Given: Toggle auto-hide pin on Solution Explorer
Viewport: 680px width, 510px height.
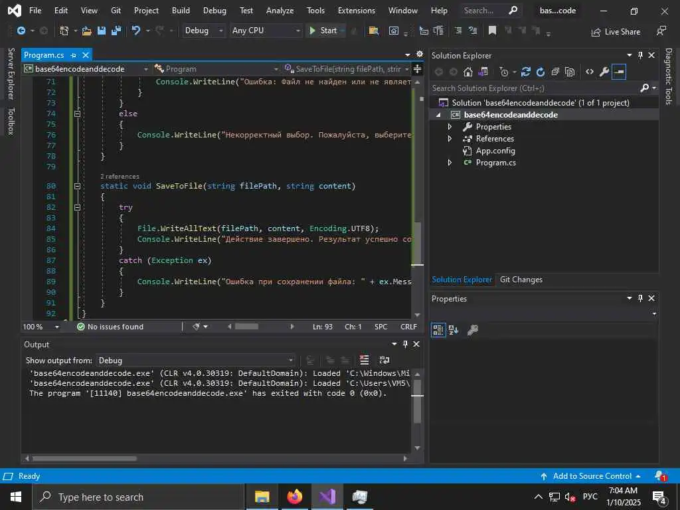Looking at the screenshot, I should click(640, 55).
